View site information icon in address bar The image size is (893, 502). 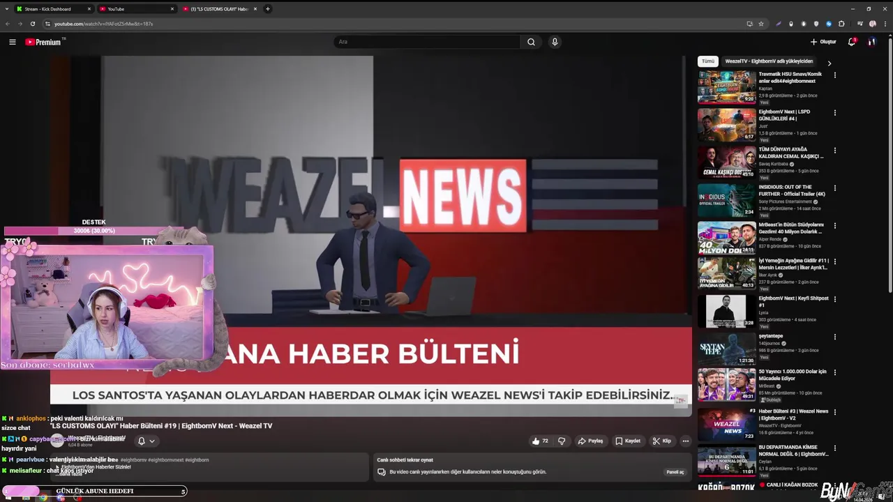point(47,24)
